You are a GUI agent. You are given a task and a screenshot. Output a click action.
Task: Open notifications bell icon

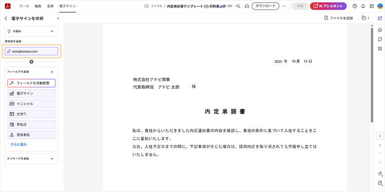pos(363,6)
